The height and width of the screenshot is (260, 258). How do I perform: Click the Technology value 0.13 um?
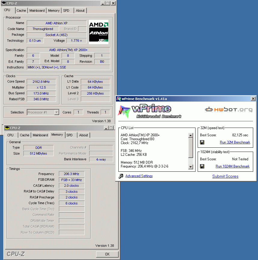(x=35, y=41)
